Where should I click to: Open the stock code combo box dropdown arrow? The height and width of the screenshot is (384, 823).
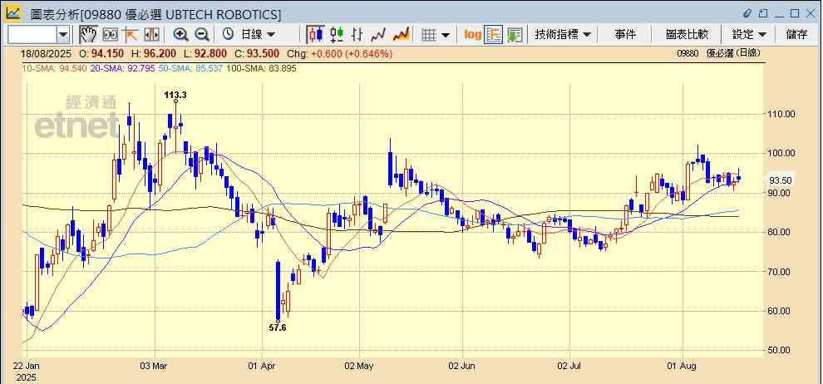[63, 35]
